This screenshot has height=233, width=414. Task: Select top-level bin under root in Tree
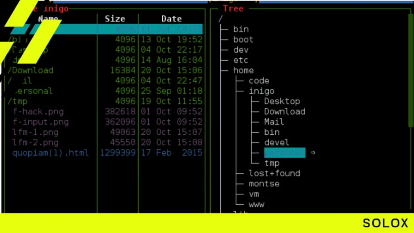click(x=241, y=29)
